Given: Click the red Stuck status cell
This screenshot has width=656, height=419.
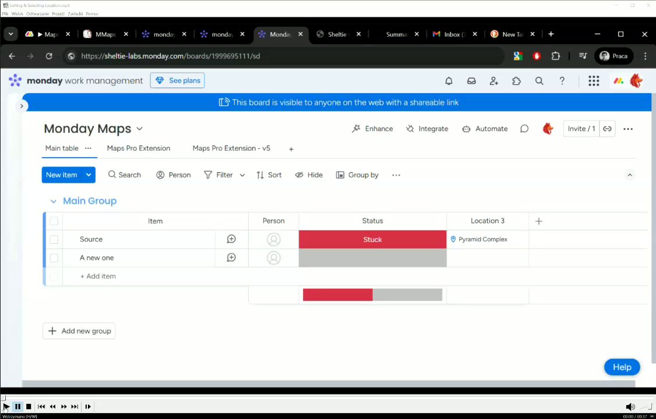Looking at the screenshot, I should [372, 239].
